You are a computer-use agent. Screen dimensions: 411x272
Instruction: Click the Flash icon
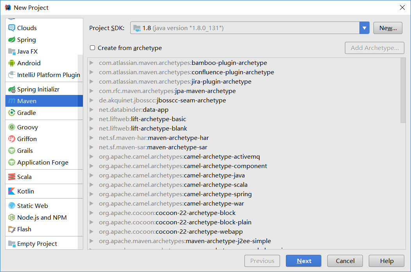tap(12, 229)
